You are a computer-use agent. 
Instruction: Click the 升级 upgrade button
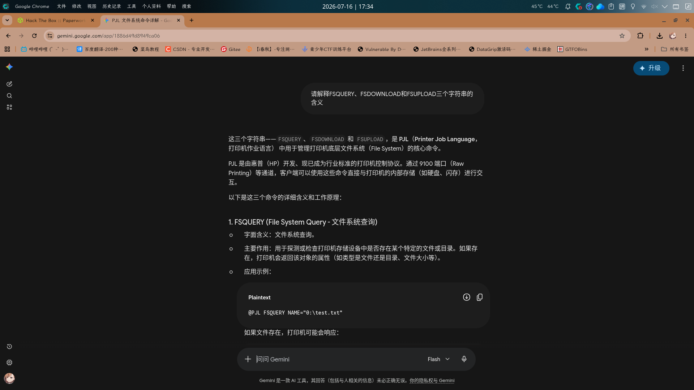click(651, 68)
